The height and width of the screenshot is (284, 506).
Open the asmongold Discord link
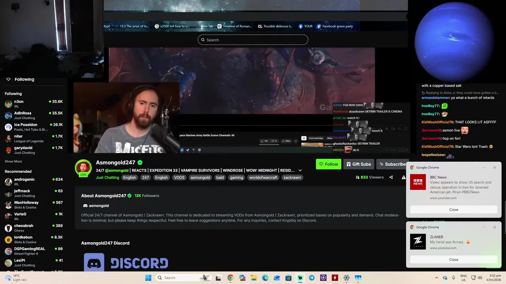99,206
